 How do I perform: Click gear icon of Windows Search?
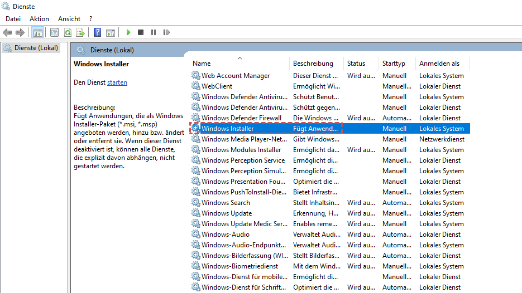coord(196,202)
